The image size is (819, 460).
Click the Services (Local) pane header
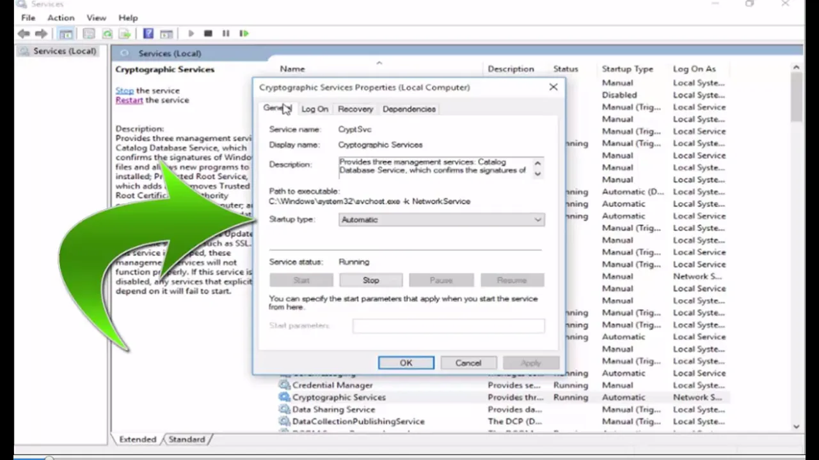click(x=457, y=53)
